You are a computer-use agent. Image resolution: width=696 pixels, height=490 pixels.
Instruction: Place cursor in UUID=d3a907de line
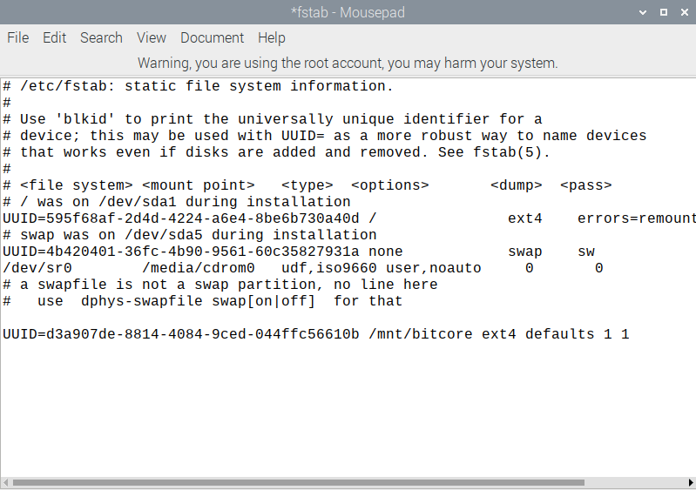[x=315, y=334]
